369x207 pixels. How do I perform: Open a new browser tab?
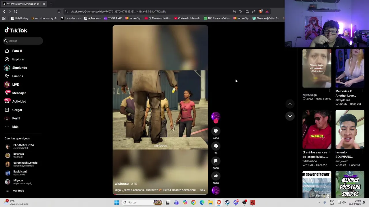tap(51, 4)
